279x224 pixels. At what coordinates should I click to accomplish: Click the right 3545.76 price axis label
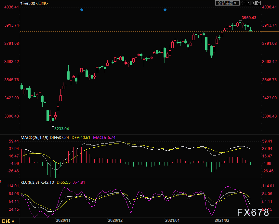(269, 80)
